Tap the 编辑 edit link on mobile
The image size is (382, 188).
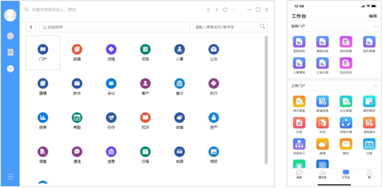(x=373, y=16)
